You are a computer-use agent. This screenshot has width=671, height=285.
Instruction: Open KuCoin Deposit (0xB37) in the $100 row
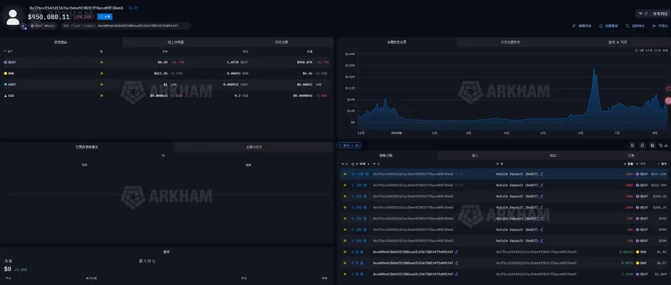(x=517, y=241)
